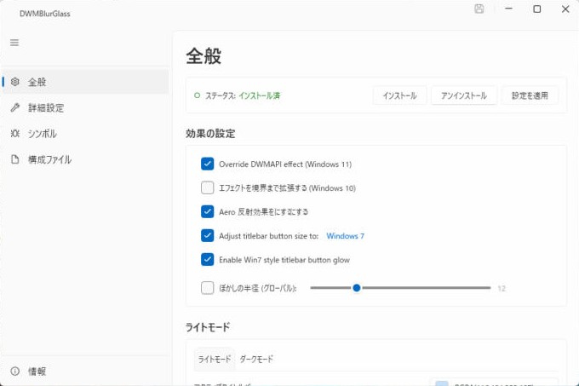The height and width of the screenshot is (386, 579).
Task: Open the 全般 navigation item
Action: point(86,82)
